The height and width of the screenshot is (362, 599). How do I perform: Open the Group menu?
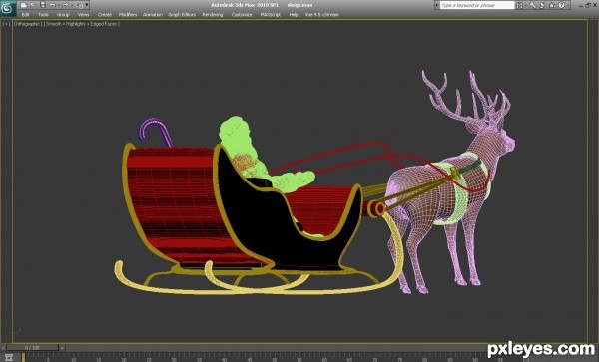pos(63,15)
